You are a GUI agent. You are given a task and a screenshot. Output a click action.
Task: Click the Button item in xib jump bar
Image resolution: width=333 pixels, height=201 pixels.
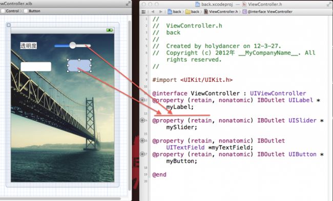[32, 11]
